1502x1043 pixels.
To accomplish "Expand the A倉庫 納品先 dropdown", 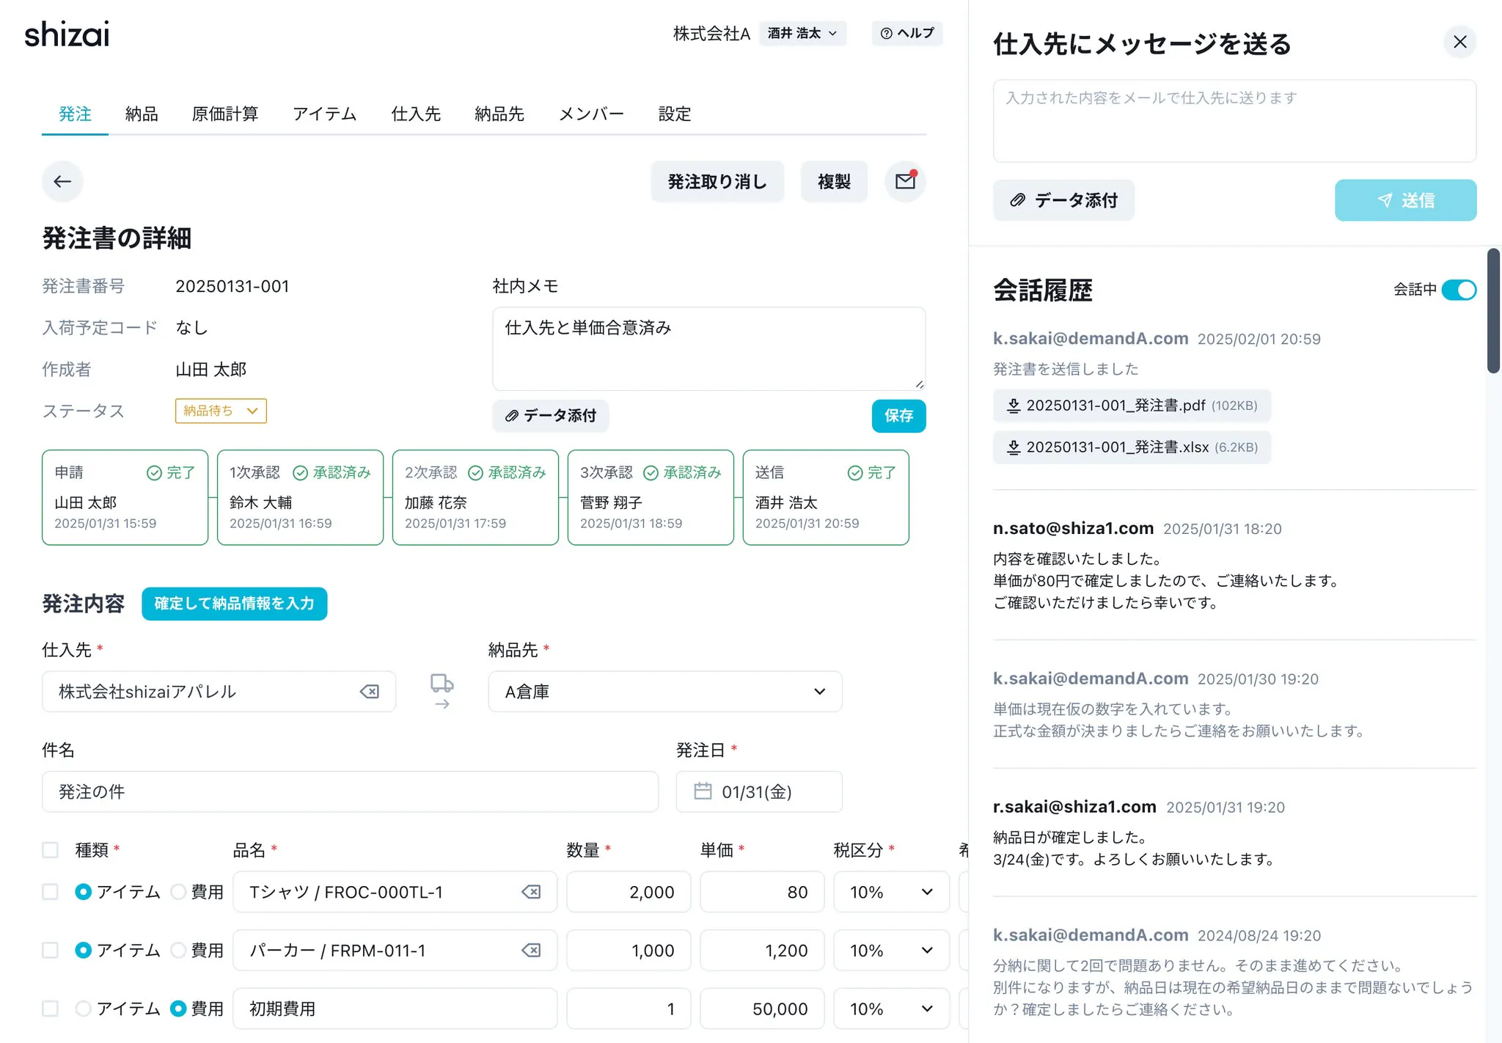I will tap(819, 692).
